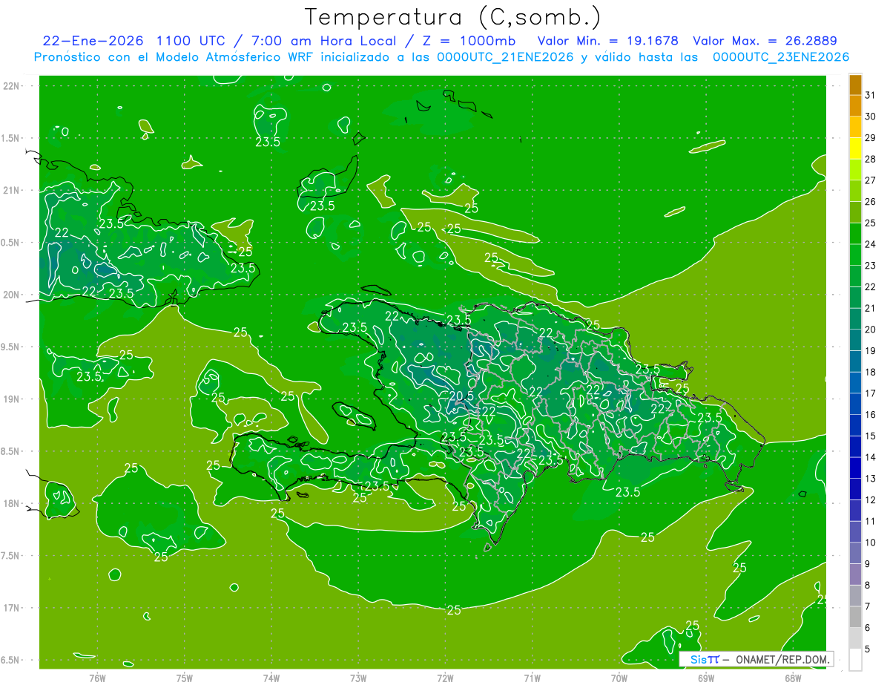The image size is (890, 688).
Task: Click "Valor Max. = 26.2889" text
Action: (765, 41)
